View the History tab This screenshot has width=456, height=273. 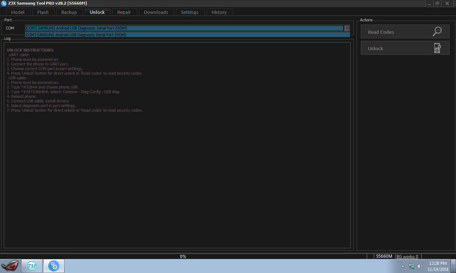(219, 12)
